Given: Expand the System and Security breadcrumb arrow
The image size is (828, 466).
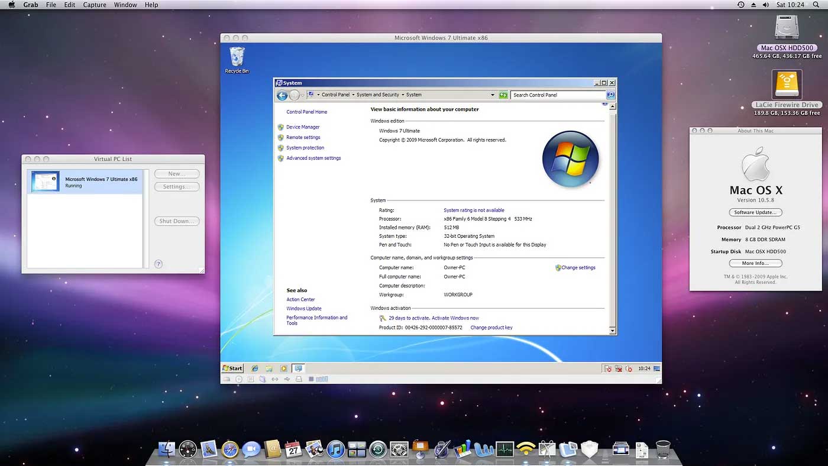Looking at the screenshot, I should point(403,95).
